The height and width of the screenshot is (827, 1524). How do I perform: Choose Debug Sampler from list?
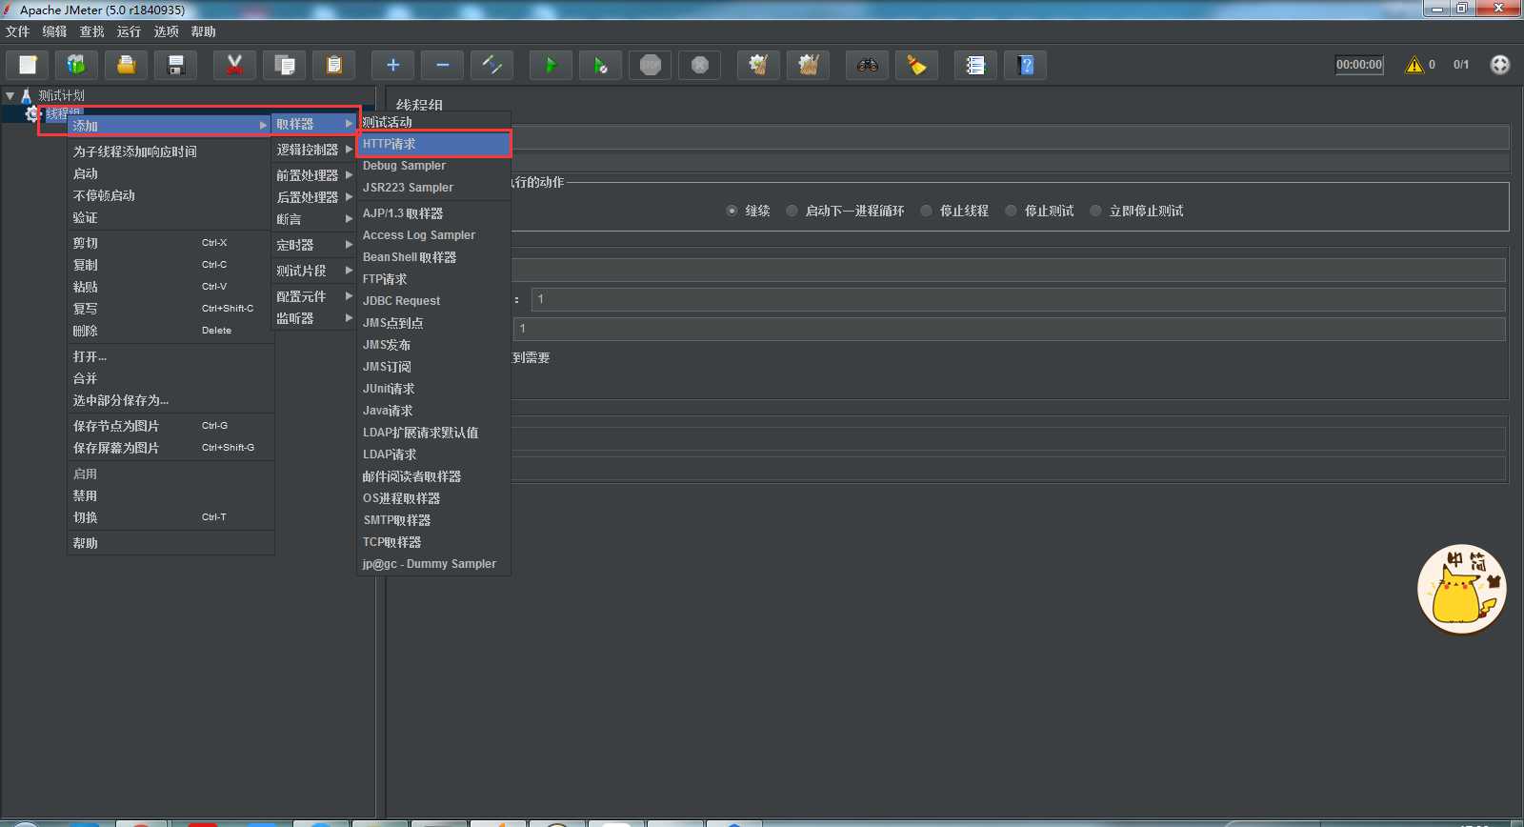click(x=434, y=166)
